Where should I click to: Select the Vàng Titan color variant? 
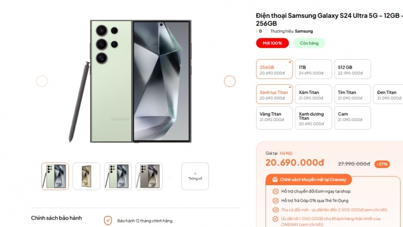274,118
